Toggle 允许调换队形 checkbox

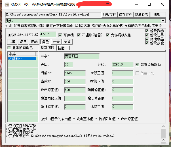click(108, 35)
